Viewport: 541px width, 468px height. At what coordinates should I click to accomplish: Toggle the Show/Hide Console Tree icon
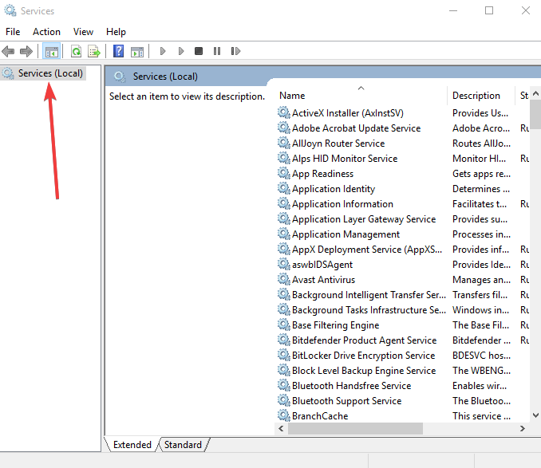(52, 52)
